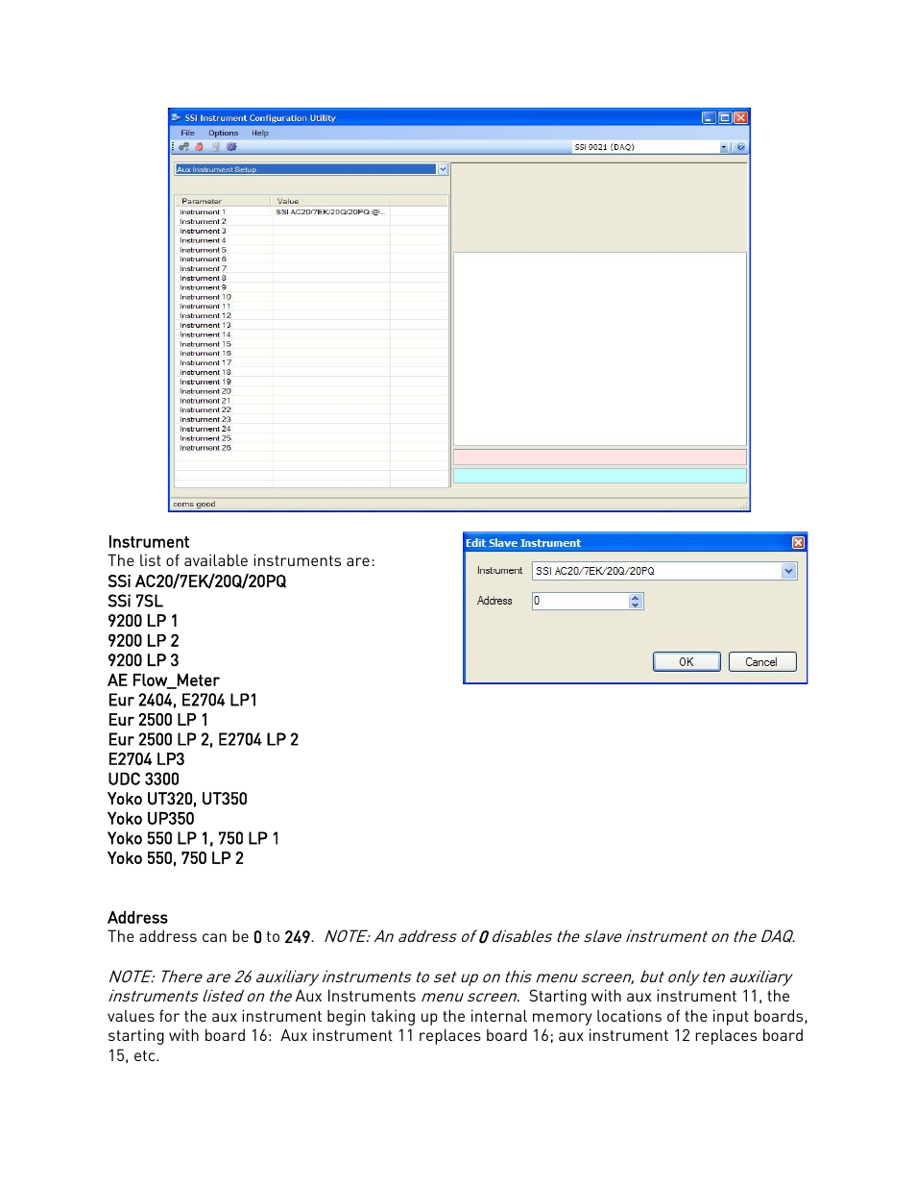Click Cancel in Edit Slave Instrument dialog

(x=761, y=661)
